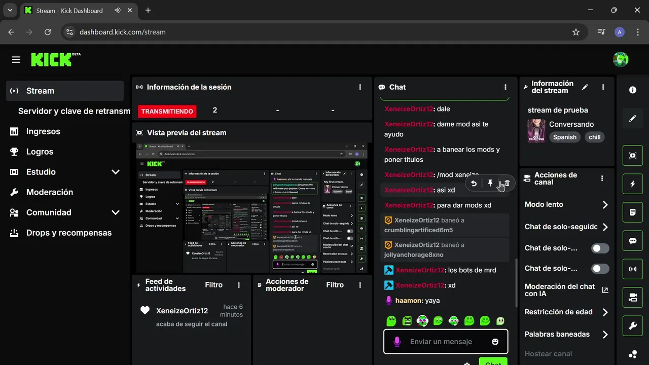This screenshot has width=649, height=365.
Task: Open the emoji picker in the message box
Action: tap(495, 342)
